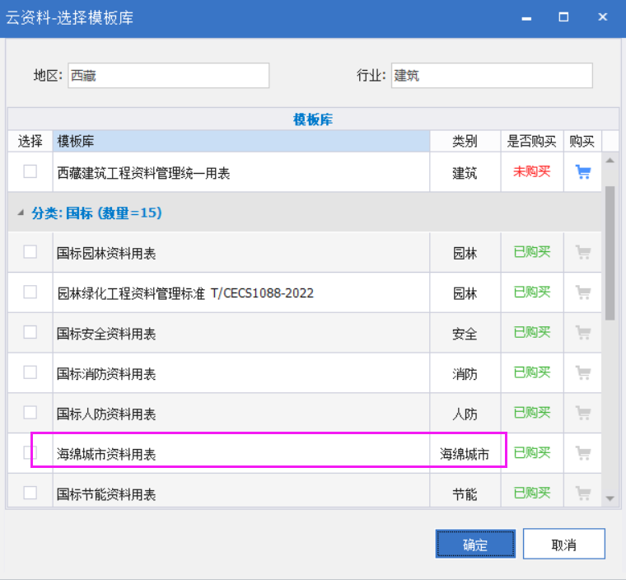Click the cart icon in 国标园林资料用表 row
The height and width of the screenshot is (580, 626).
point(583,252)
